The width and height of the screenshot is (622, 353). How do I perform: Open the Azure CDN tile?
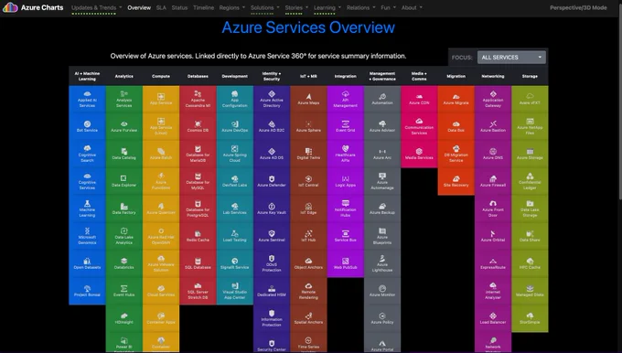click(419, 99)
